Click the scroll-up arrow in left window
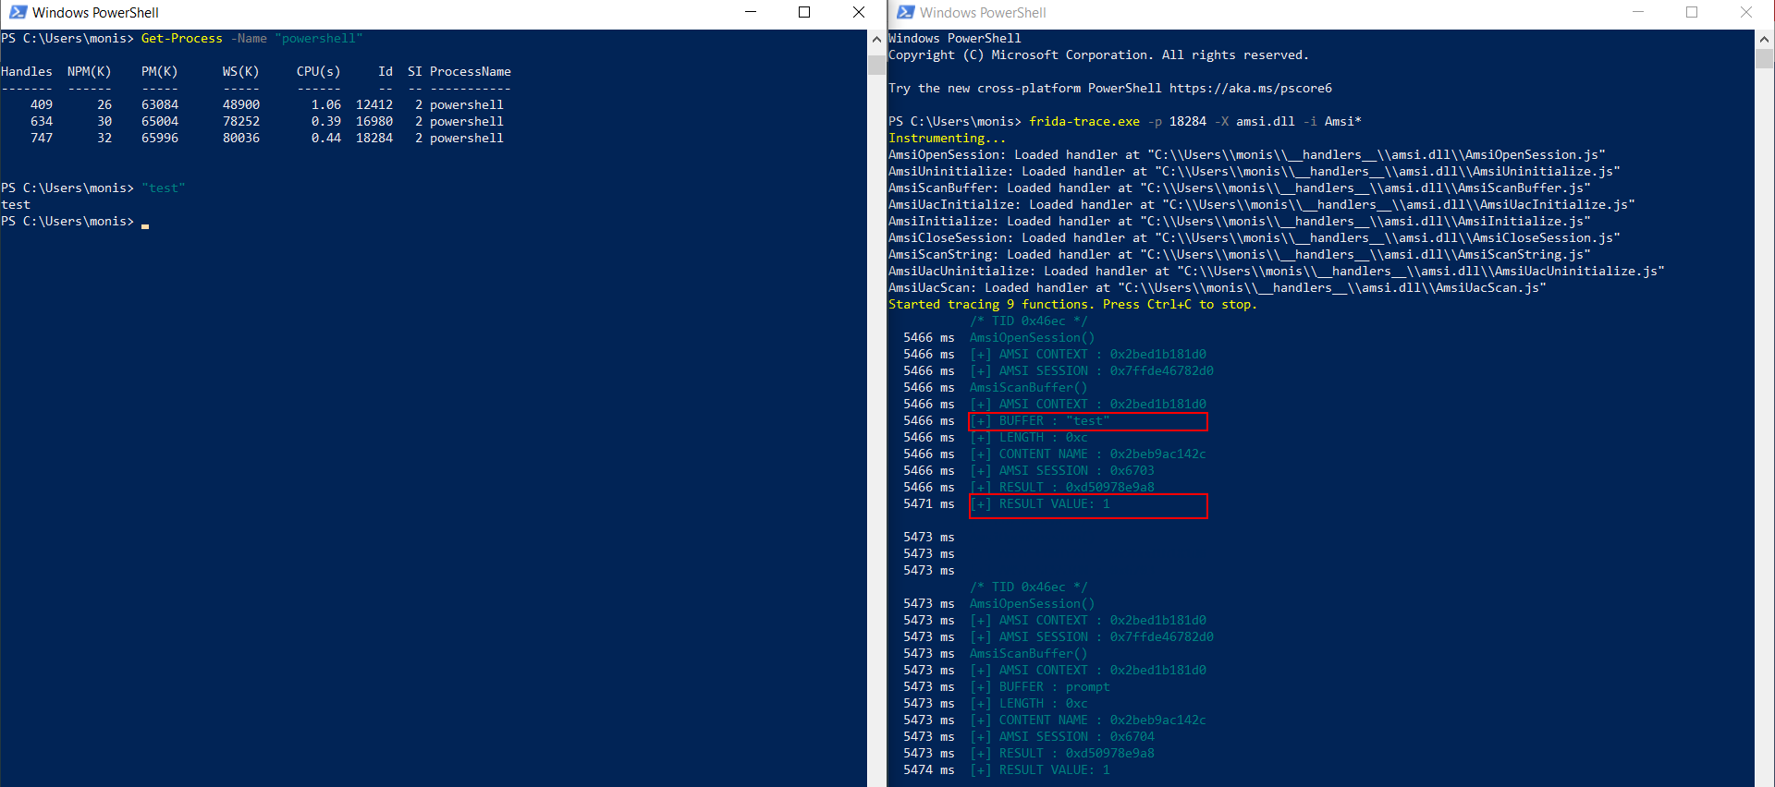Image resolution: width=1775 pixels, height=787 pixels. [x=876, y=39]
